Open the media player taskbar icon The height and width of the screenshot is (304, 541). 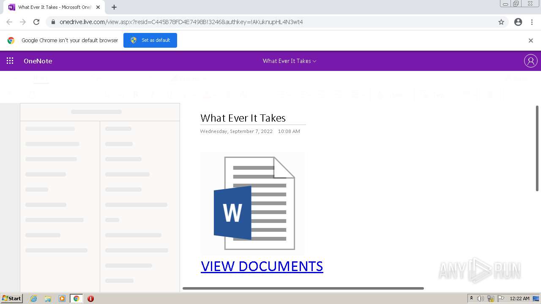point(62,299)
